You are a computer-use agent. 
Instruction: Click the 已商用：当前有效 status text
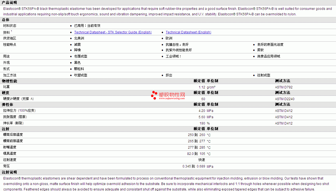(x=87, y=26)
